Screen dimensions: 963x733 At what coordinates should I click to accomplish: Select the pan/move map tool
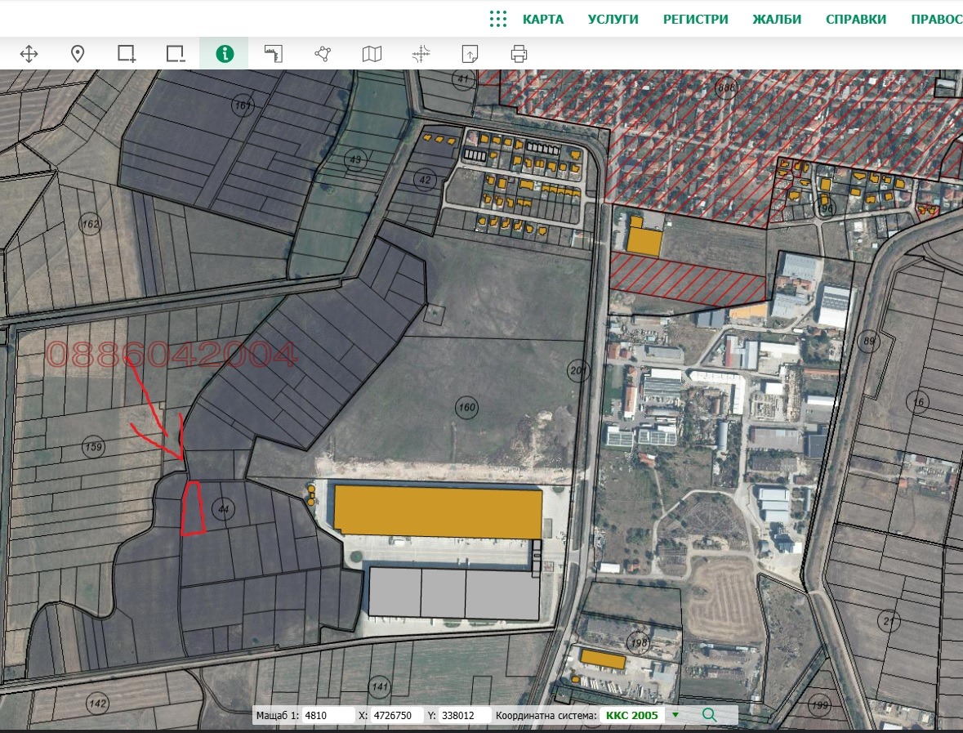click(x=29, y=54)
